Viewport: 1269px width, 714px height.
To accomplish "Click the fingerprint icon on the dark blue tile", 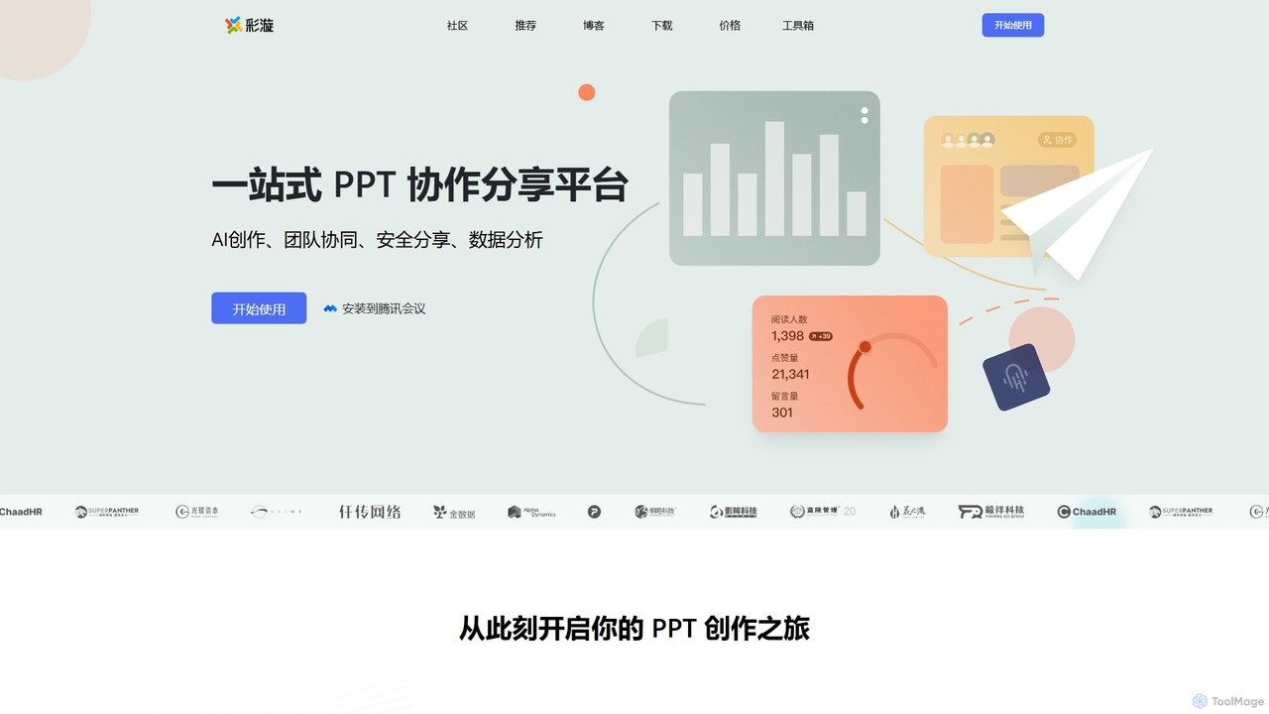I will click(1015, 377).
